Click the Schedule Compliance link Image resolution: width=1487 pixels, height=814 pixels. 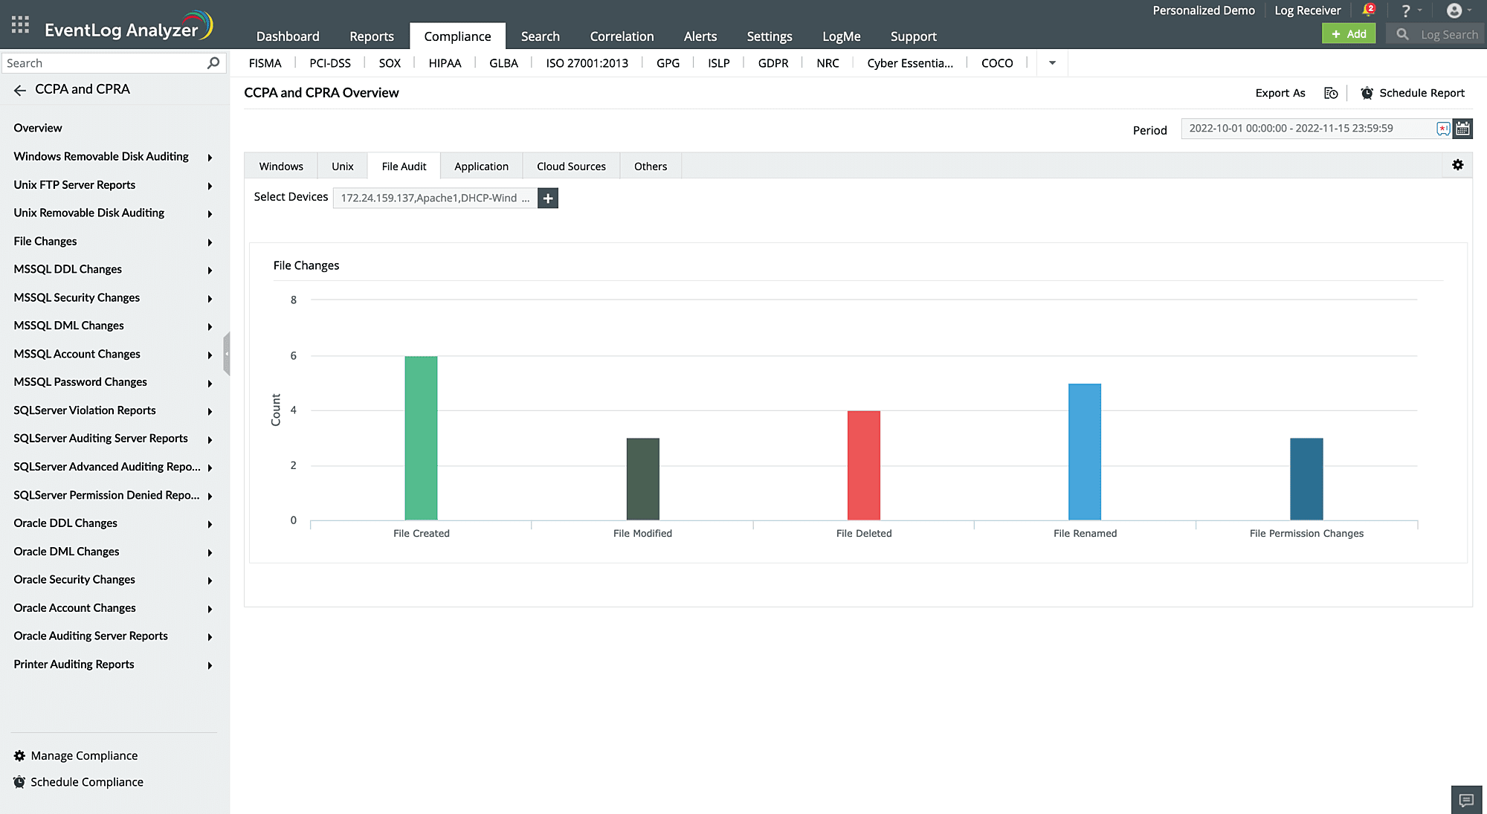[x=86, y=782]
